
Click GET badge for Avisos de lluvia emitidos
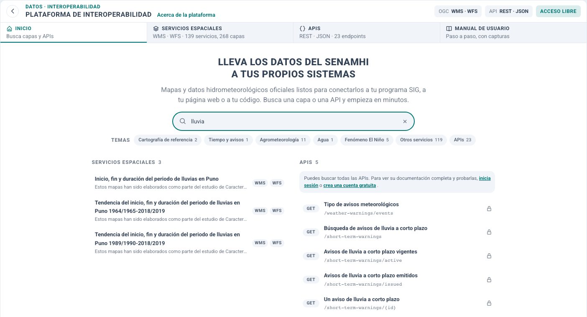311,279
